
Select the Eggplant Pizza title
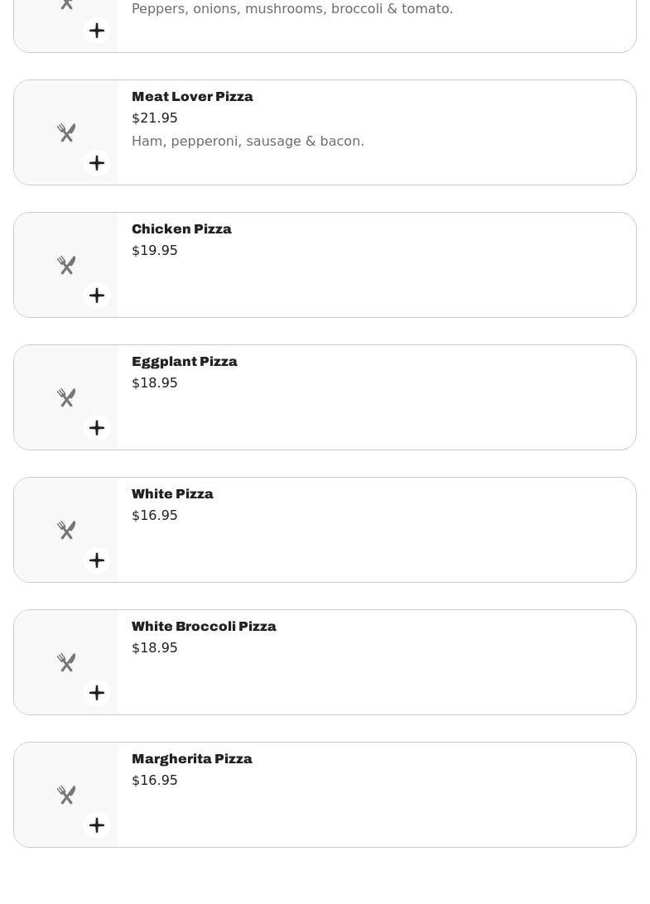point(184,362)
